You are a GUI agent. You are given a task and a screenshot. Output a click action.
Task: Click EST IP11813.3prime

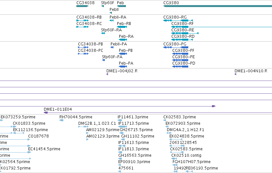(120, 152)
